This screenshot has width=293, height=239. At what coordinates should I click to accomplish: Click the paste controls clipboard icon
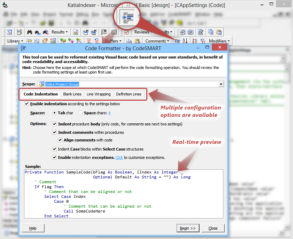coord(219,32)
